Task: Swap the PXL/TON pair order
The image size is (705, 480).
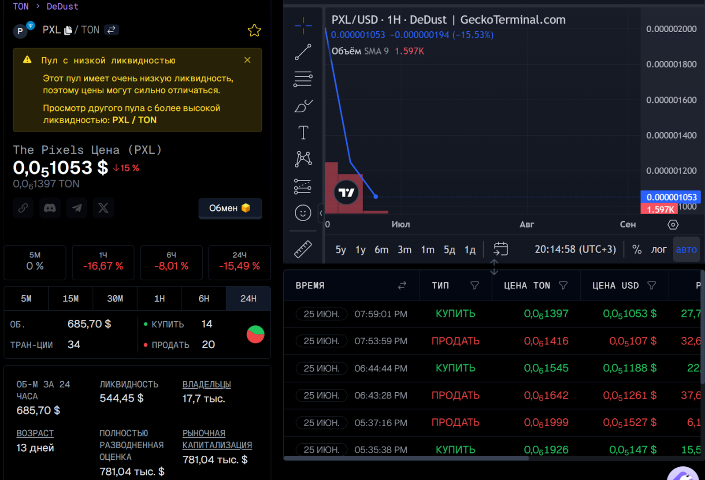Action: coord(111,30)
